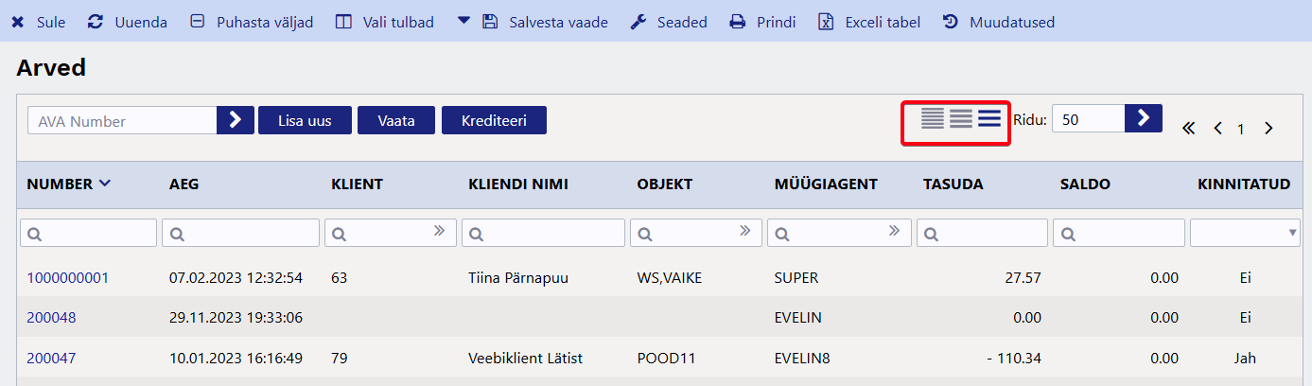Export using the Exceli tabel icon
The width and height of the screenshot is (1312, 386).
[x=826, y=22]
